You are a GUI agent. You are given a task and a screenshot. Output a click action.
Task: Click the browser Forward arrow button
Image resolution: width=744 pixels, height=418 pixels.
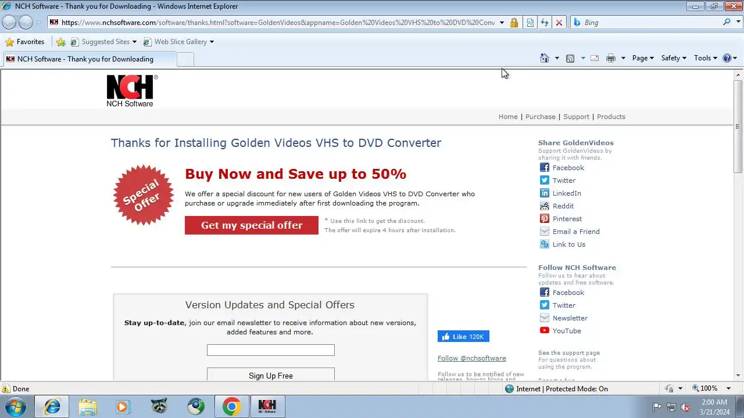(x=26, y=22)
